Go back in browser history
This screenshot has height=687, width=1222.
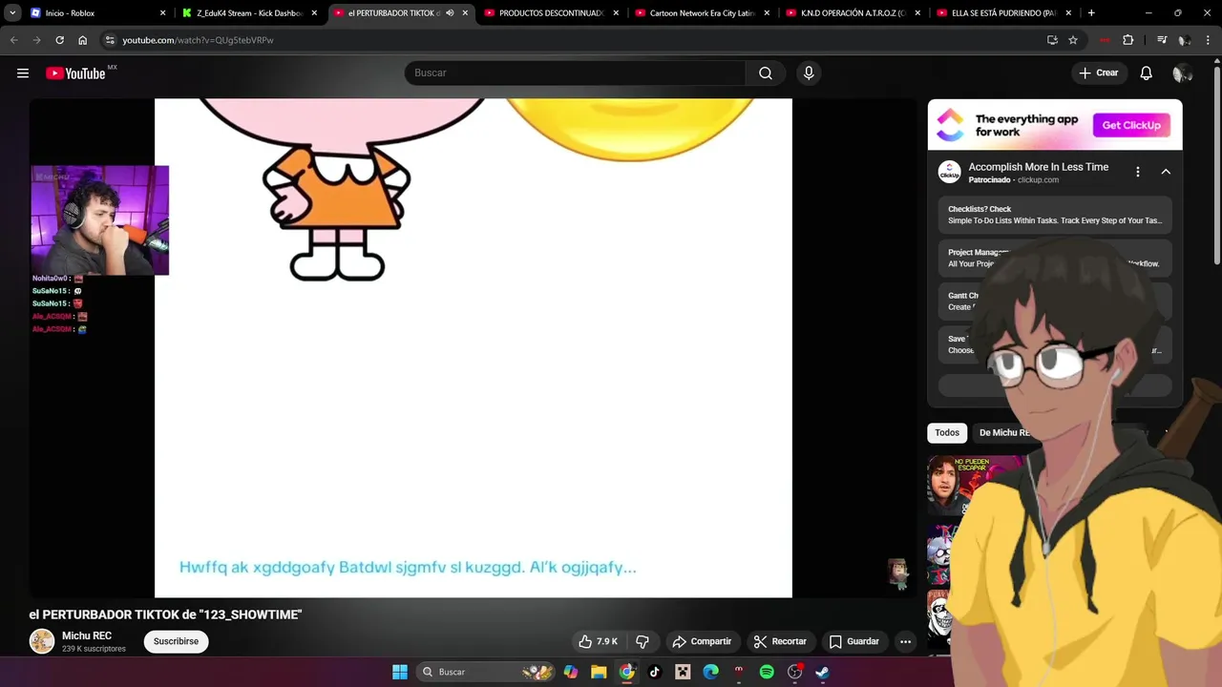[x=13, y=40]
